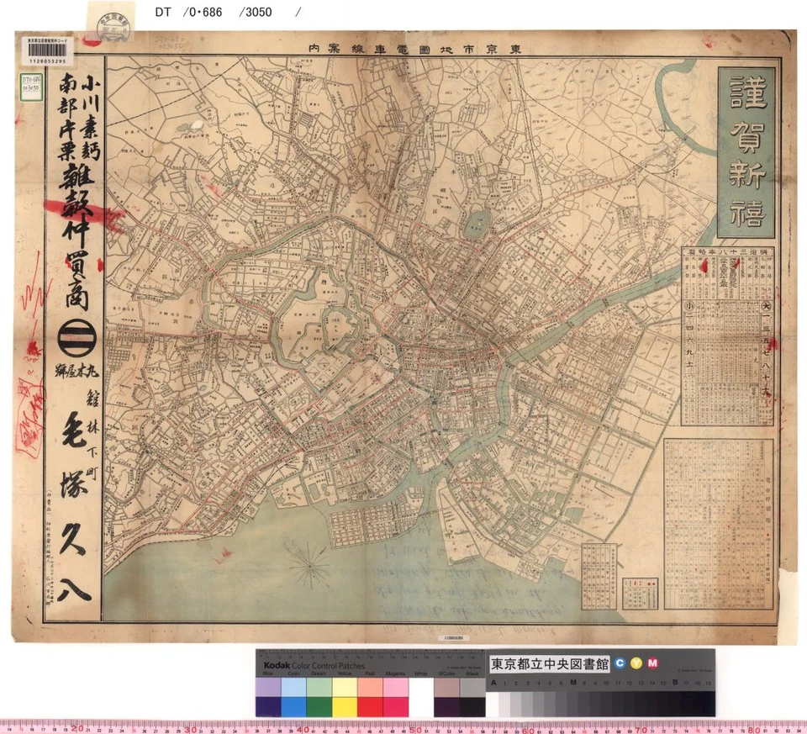
Task: Click the yellow Y circle on the grayscale card
Action: (636, 663)
